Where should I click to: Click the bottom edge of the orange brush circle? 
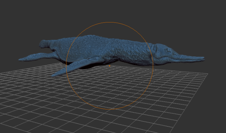pos(110,109)
